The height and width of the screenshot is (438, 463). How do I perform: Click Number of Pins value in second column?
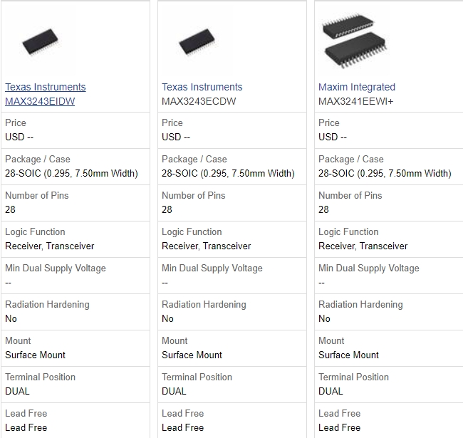click(167, 209)
